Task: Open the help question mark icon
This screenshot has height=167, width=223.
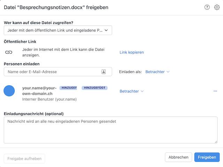Action: click(x=207, y=7)
